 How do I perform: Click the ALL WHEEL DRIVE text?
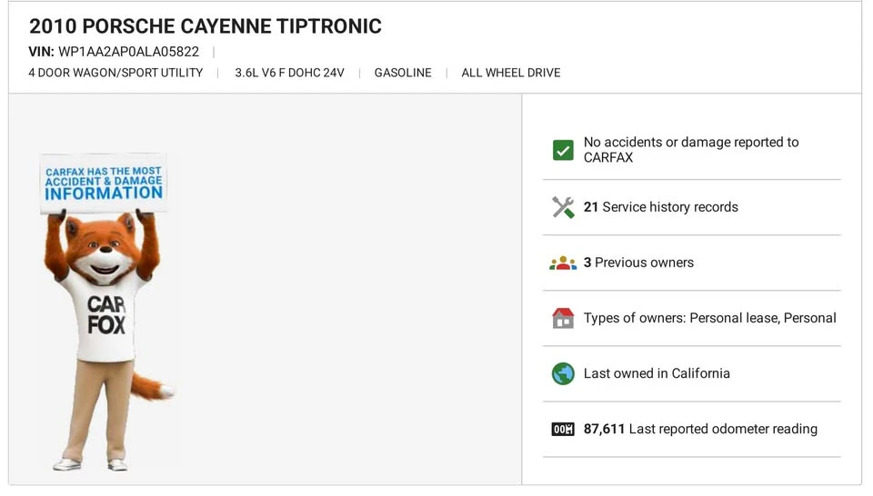click(x=511, y=73)
